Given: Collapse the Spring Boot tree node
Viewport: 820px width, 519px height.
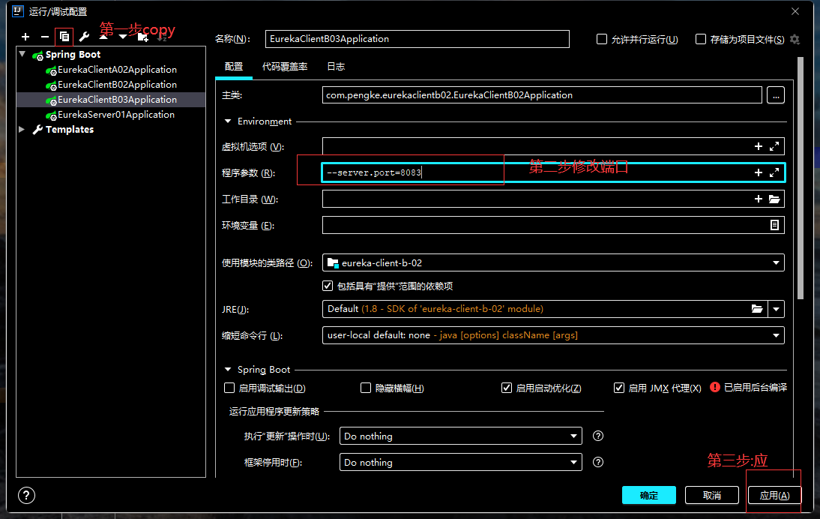Looking at the screenshot, I should (22, 54).
